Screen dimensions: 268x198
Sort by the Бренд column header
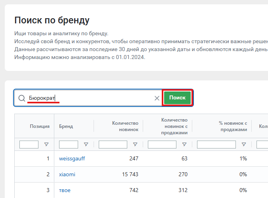(66, 126)
